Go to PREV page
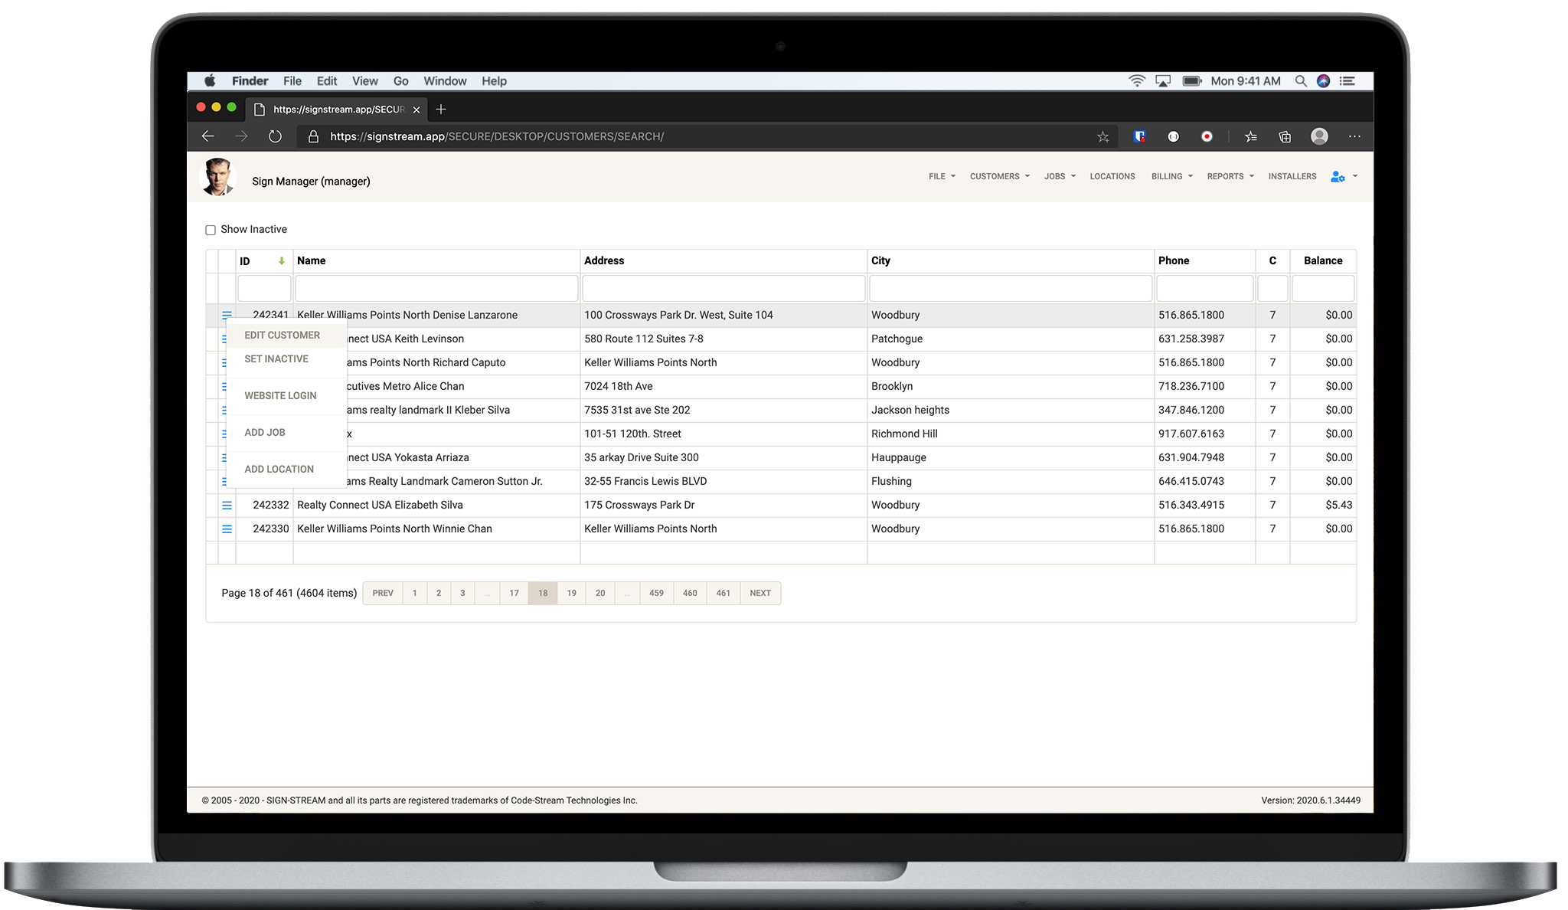The width and height of the screenshot is (1568, 910). (x=383, y=594)
